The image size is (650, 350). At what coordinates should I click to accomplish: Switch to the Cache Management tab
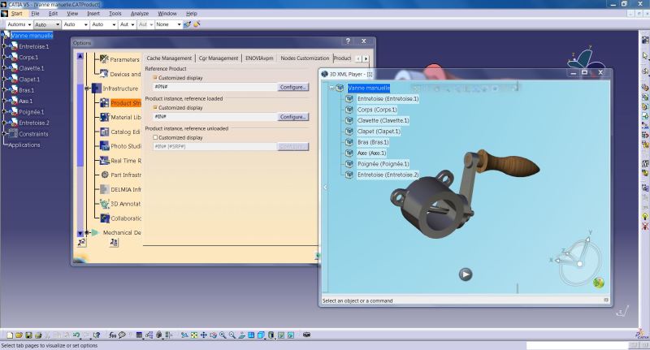(169, 58)
